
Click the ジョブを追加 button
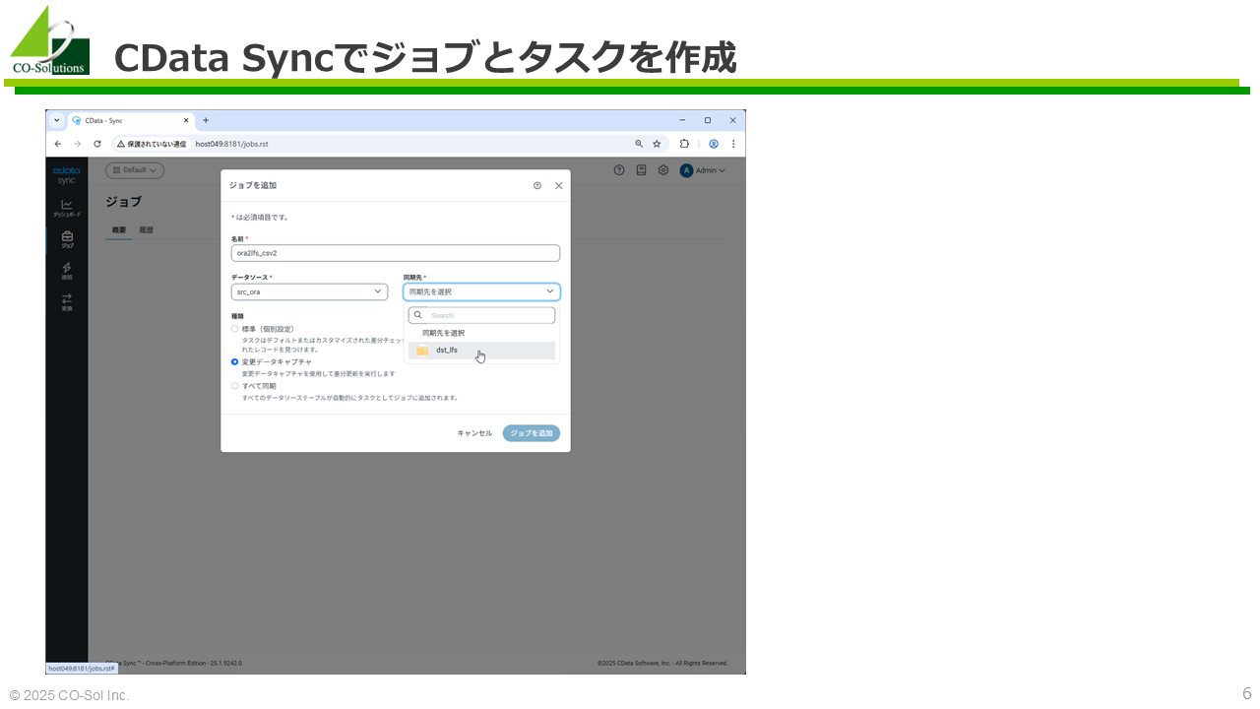coord(532,433)
